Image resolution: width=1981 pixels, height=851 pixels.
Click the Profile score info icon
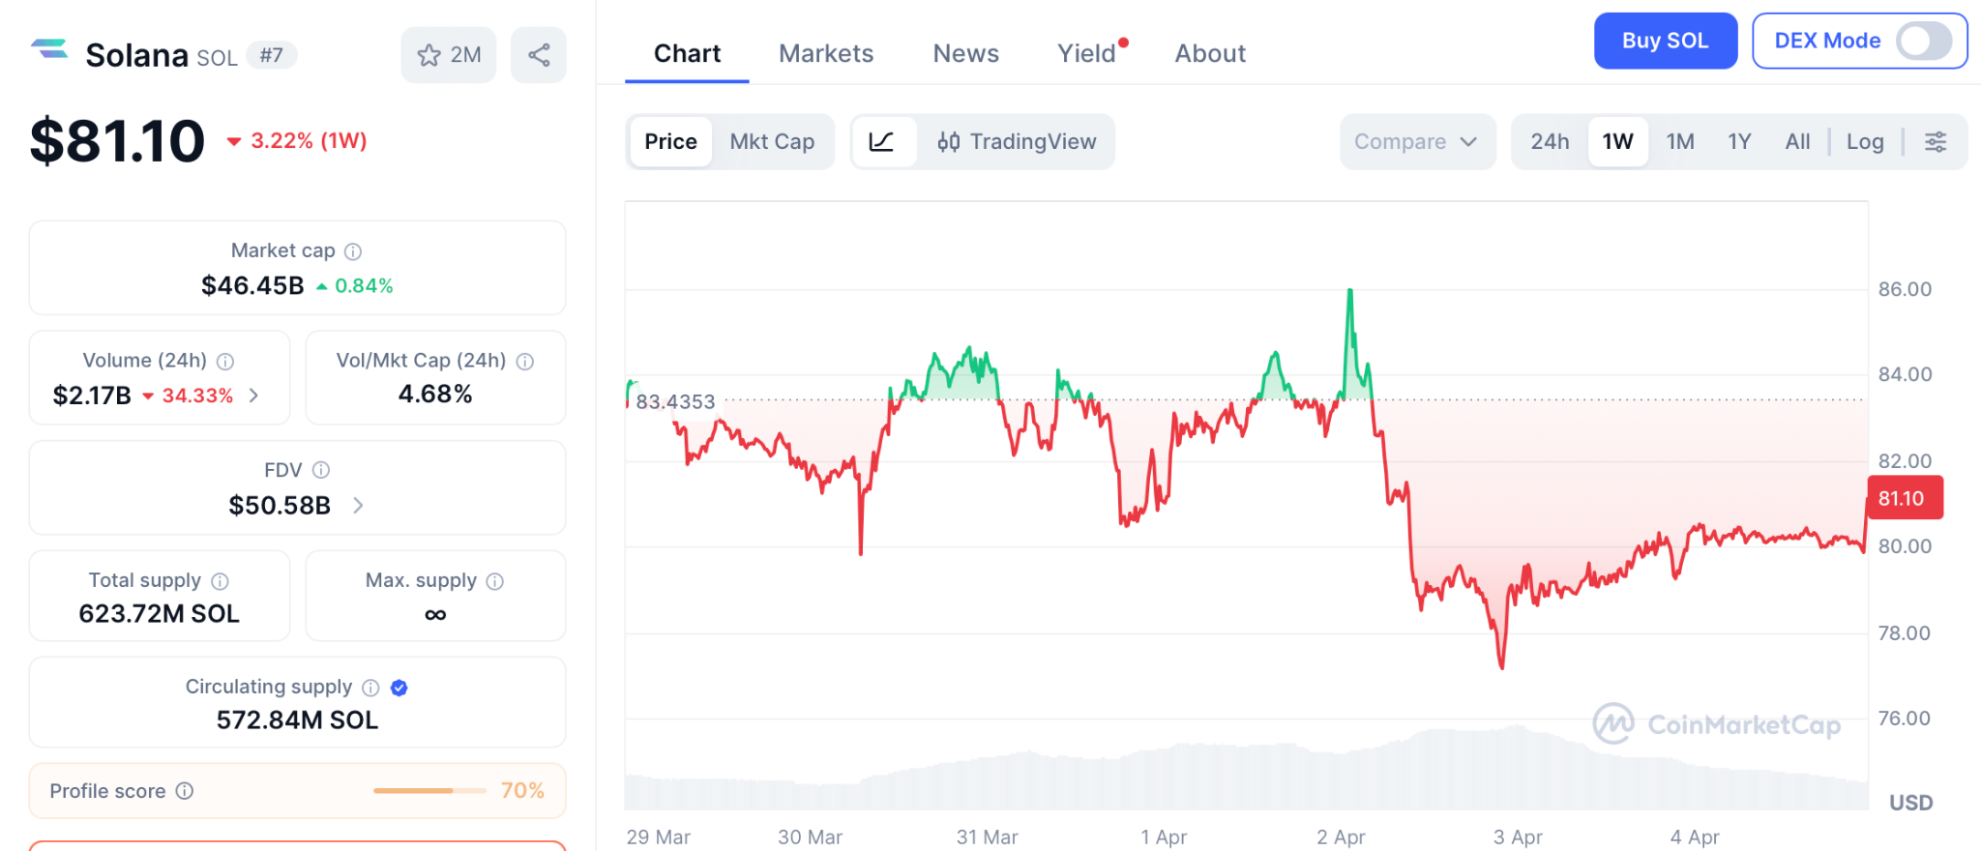pyautogui.click(x=185, y=791)
